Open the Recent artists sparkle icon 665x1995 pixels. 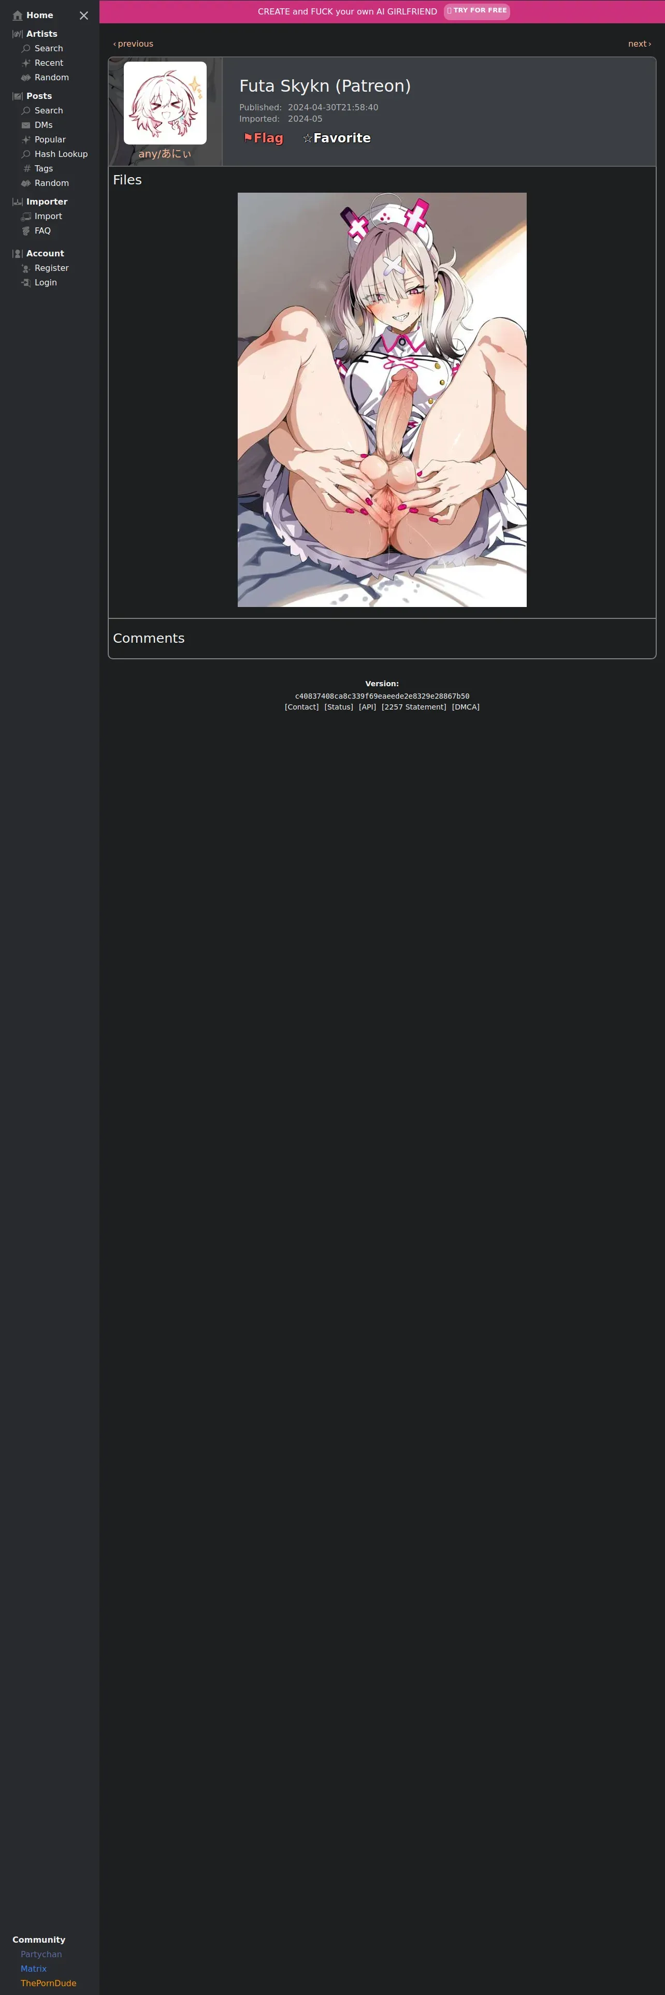(26, 64)
